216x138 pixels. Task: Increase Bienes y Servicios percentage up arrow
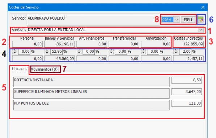click(x=47, y=50)
